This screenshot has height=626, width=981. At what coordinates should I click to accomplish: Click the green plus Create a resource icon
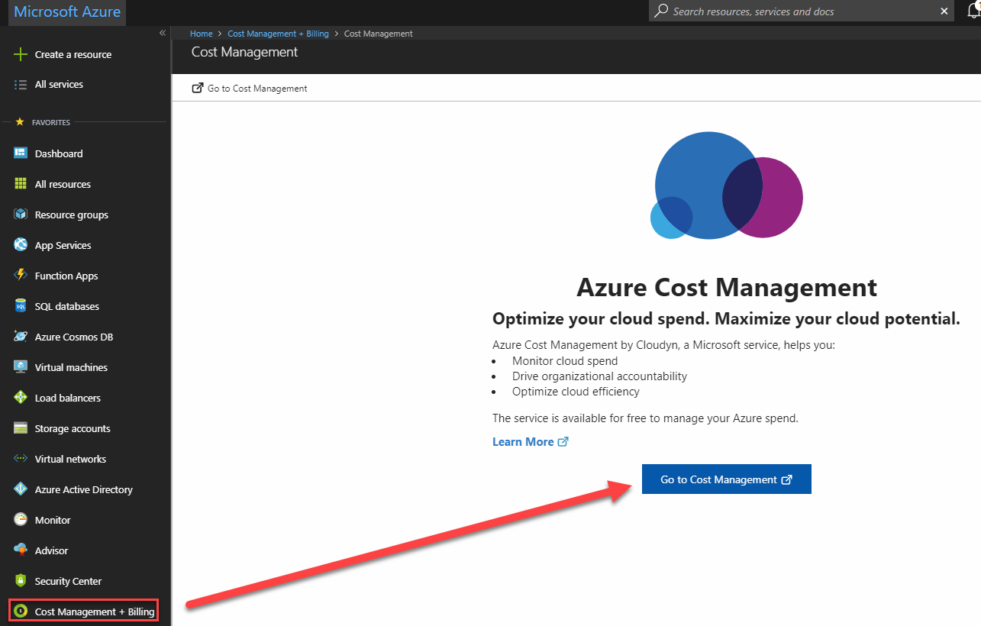click(21, 54)
